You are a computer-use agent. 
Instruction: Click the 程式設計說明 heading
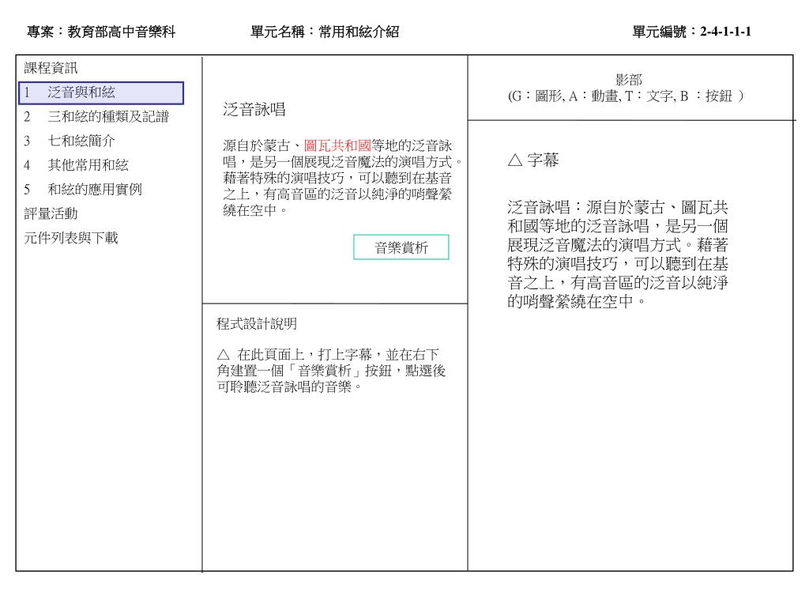point(257,323)
